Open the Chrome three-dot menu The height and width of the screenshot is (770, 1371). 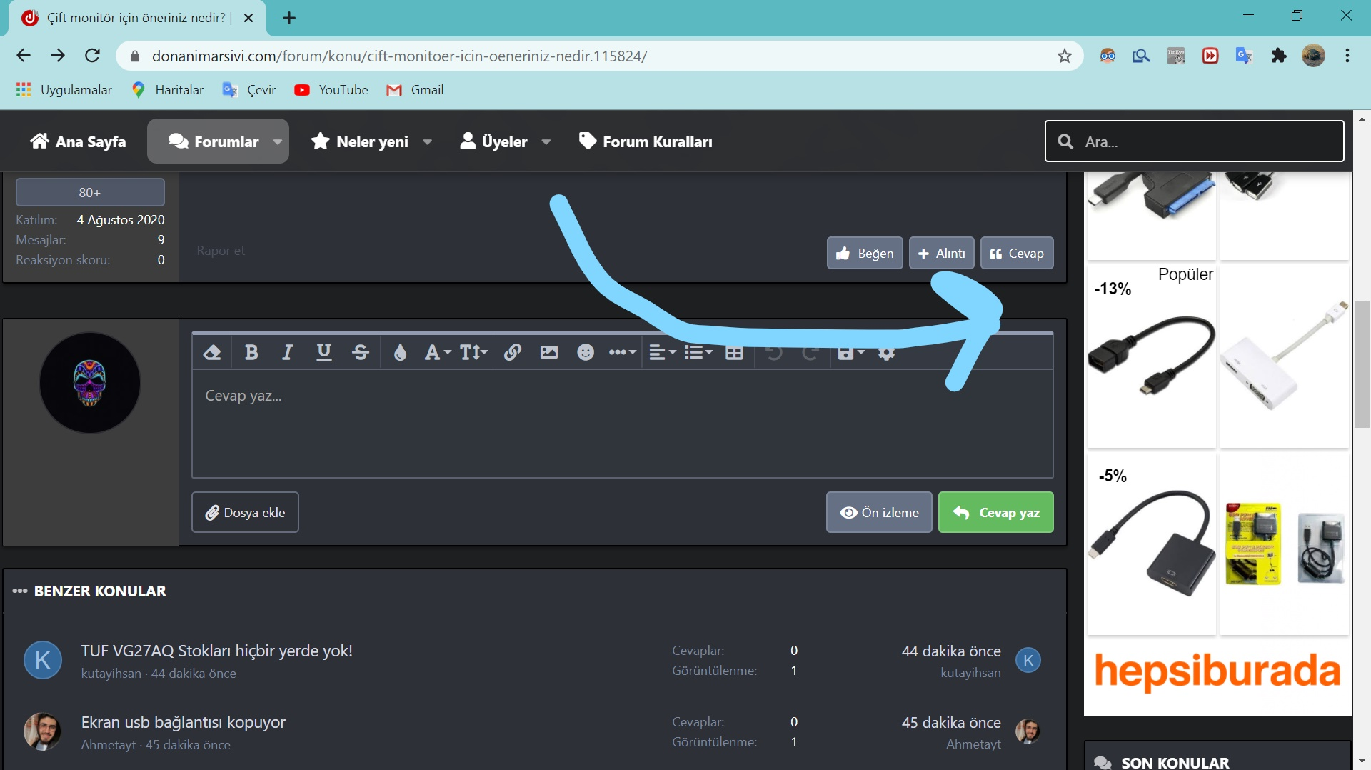click(x=1347, y=56)
